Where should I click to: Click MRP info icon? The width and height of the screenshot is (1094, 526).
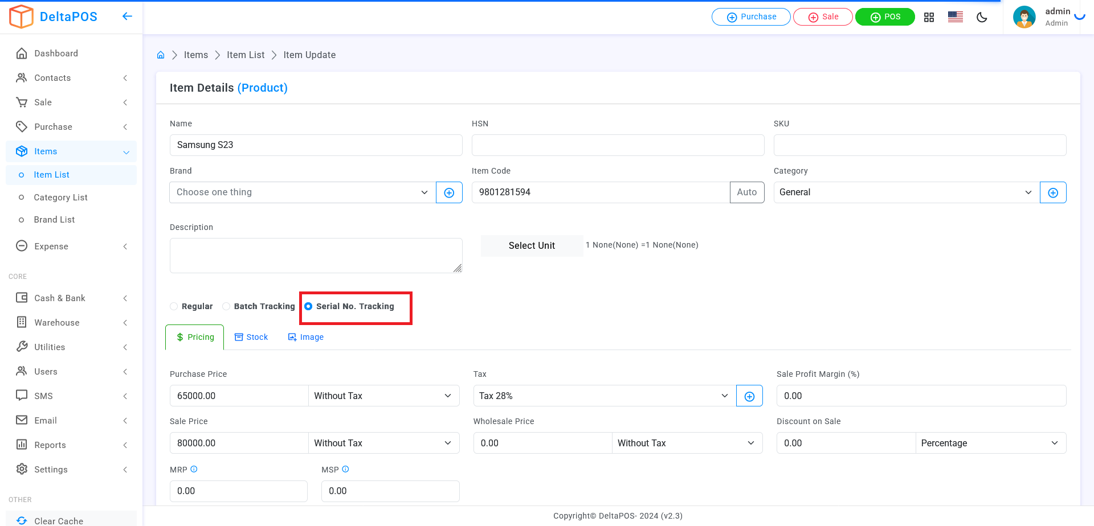tap(194, 469)
